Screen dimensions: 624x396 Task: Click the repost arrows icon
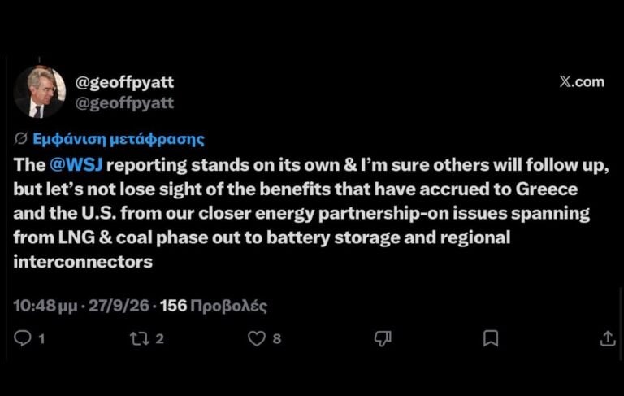[x=140, y=338]
